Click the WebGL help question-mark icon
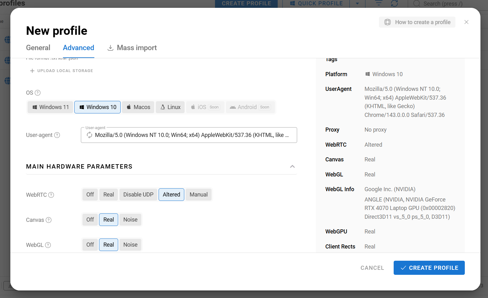Viewport: 488px width, 298px height. [x=48, y=245]
